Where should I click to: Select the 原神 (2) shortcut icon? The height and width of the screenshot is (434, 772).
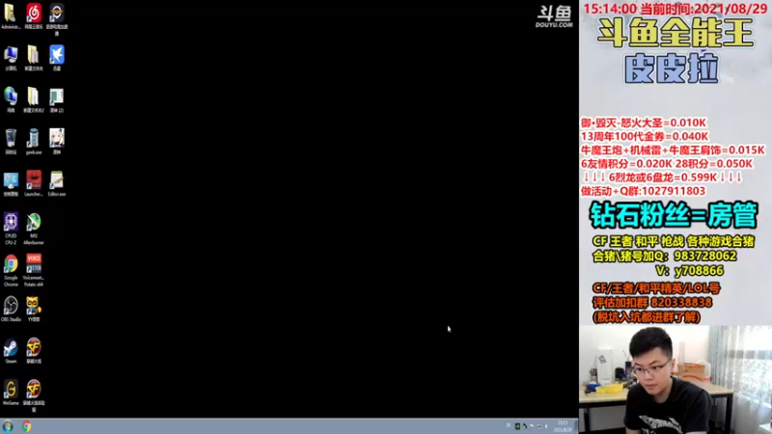tap(57, 100)
